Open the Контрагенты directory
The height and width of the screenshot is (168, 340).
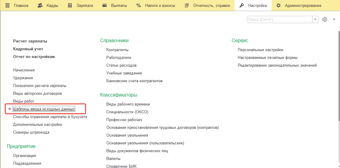point(117,50)
